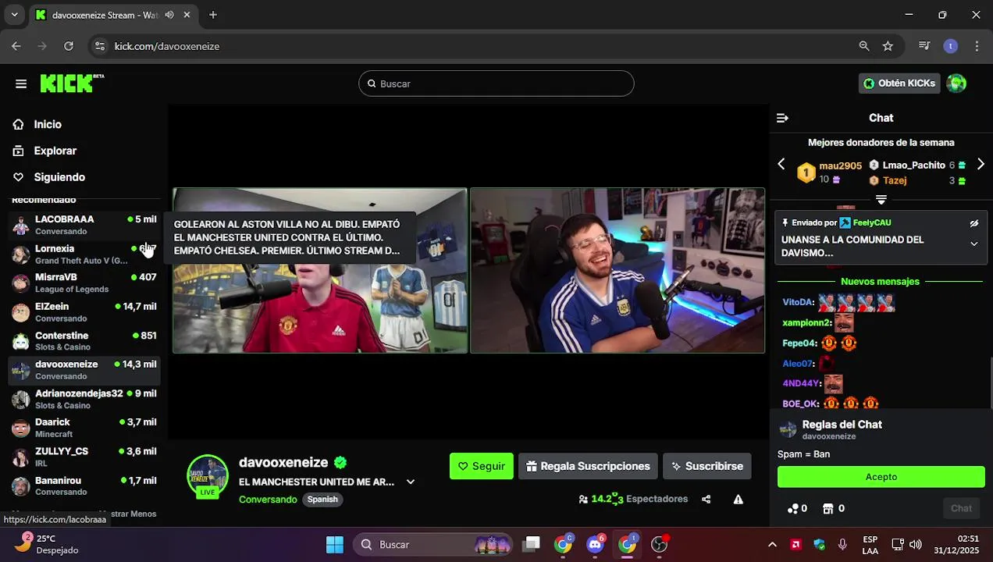Show previous top donors with left arrow
993x562 pixels.
(x=781, y=164)
